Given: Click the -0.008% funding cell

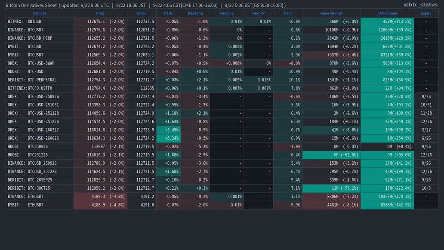Looking at the screenshot, I should [227, 63].
